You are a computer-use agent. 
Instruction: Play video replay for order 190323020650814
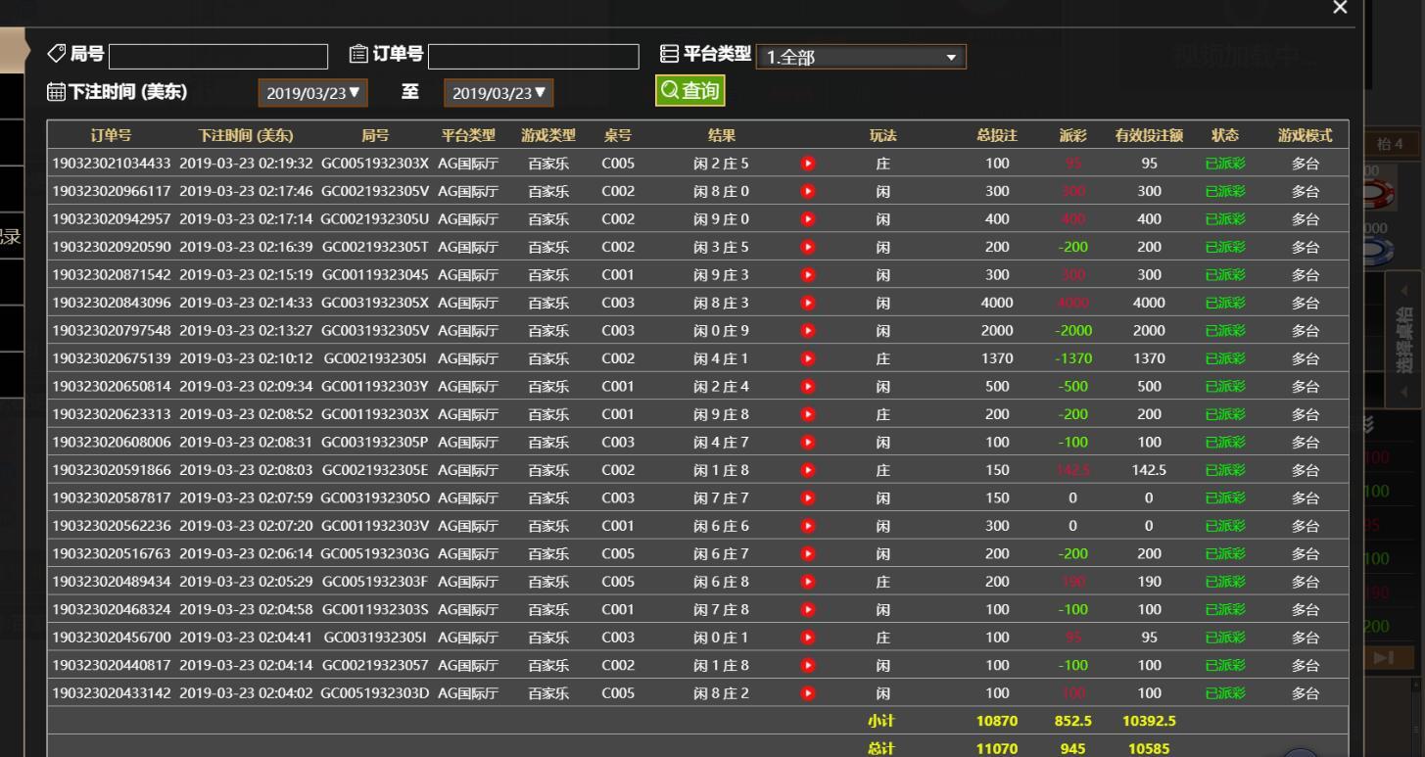pos(807,387)
